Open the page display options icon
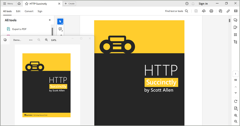The width and height of the screenshot is (240, 126). [236, 108]
